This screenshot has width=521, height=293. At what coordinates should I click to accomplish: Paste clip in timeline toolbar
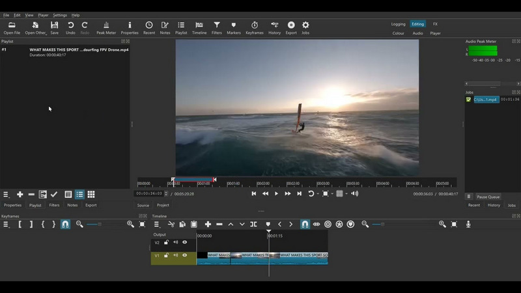coord(194,224)
